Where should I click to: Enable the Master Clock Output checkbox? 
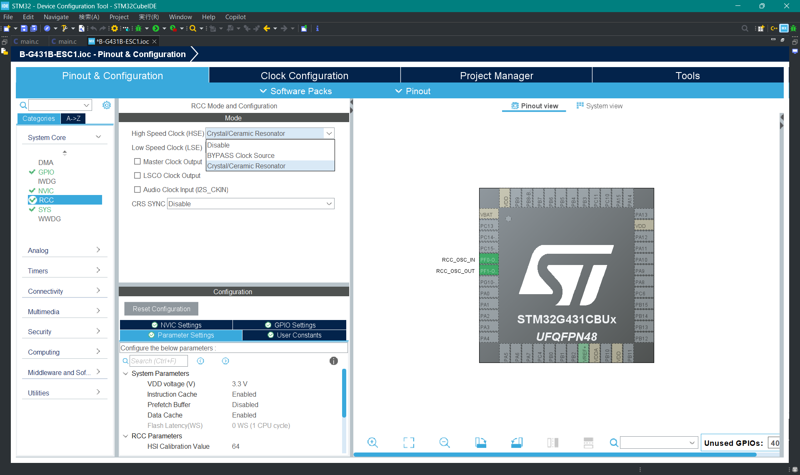137,162
